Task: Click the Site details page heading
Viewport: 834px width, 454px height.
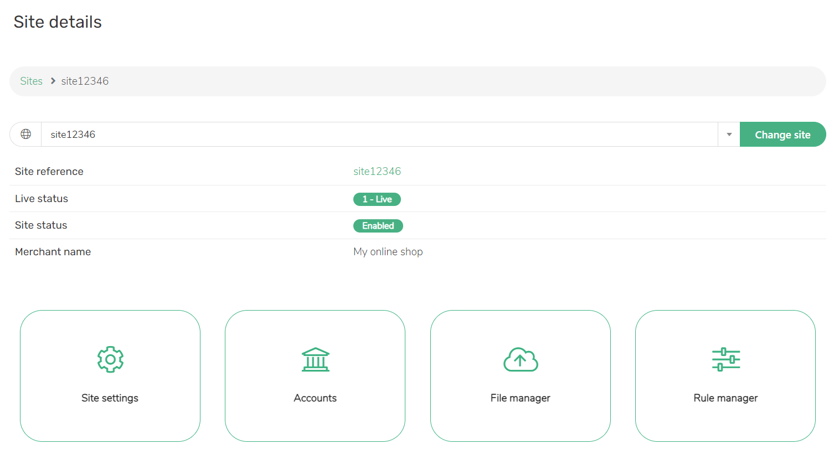Action: (58, 22)
